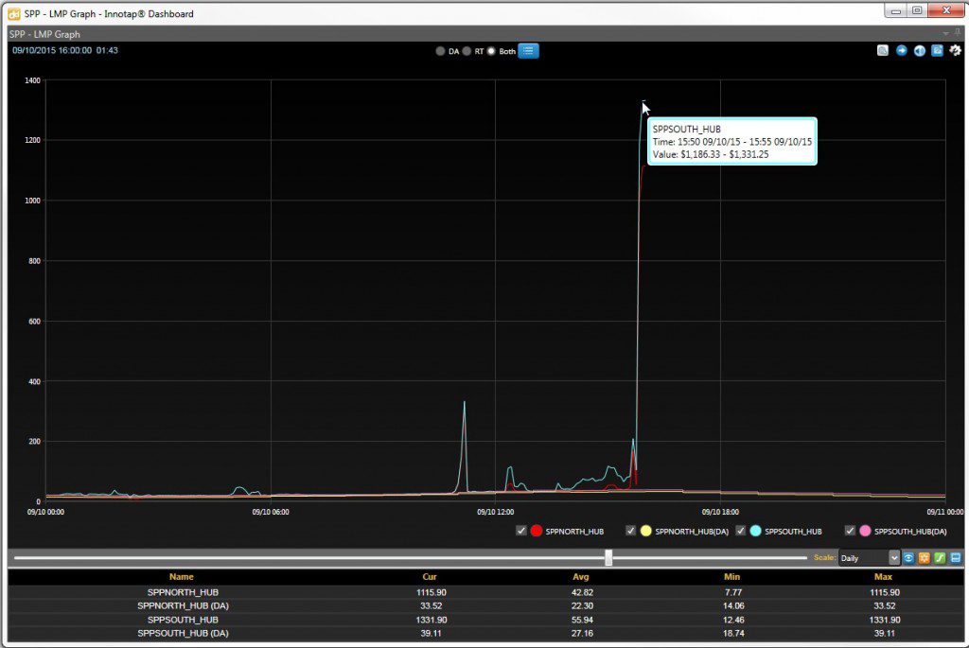Click the Name column header
Viewport: 969px width, 648px height.
181,576
